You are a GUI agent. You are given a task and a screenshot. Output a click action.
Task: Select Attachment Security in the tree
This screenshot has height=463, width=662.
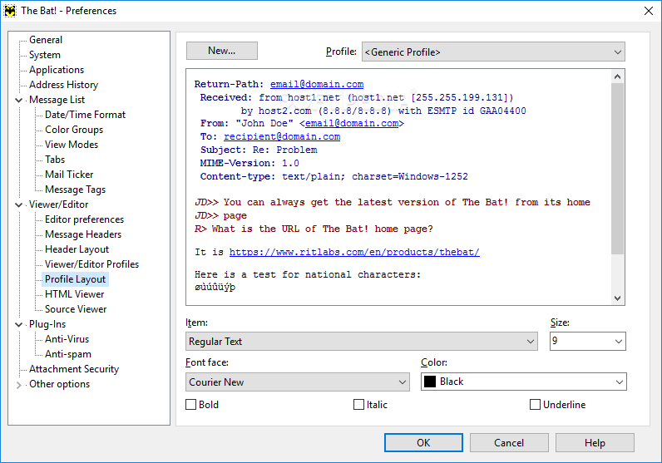pos(74,369)
